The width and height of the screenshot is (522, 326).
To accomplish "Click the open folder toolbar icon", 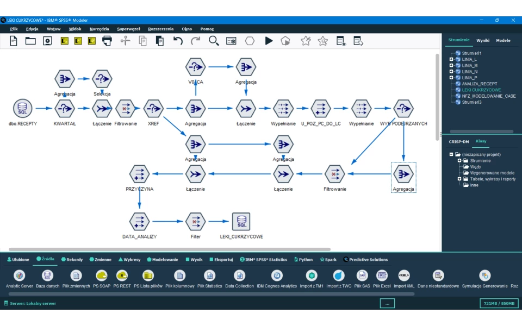I will tap(30, 41).
